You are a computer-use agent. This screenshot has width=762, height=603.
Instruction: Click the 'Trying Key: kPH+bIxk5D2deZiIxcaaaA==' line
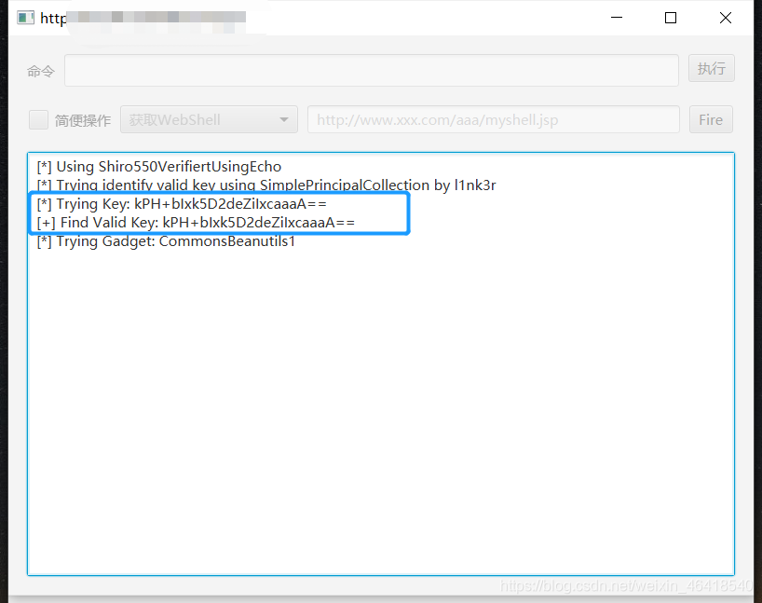click(182, 204)
